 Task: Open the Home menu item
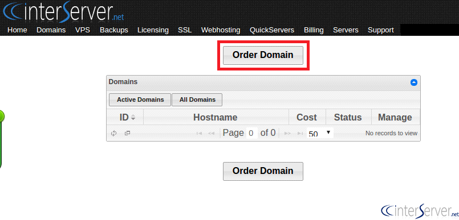tap(17, 30)
